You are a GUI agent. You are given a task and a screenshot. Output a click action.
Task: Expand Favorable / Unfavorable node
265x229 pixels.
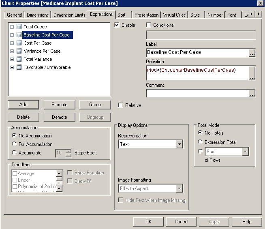[x=12, y=67]
